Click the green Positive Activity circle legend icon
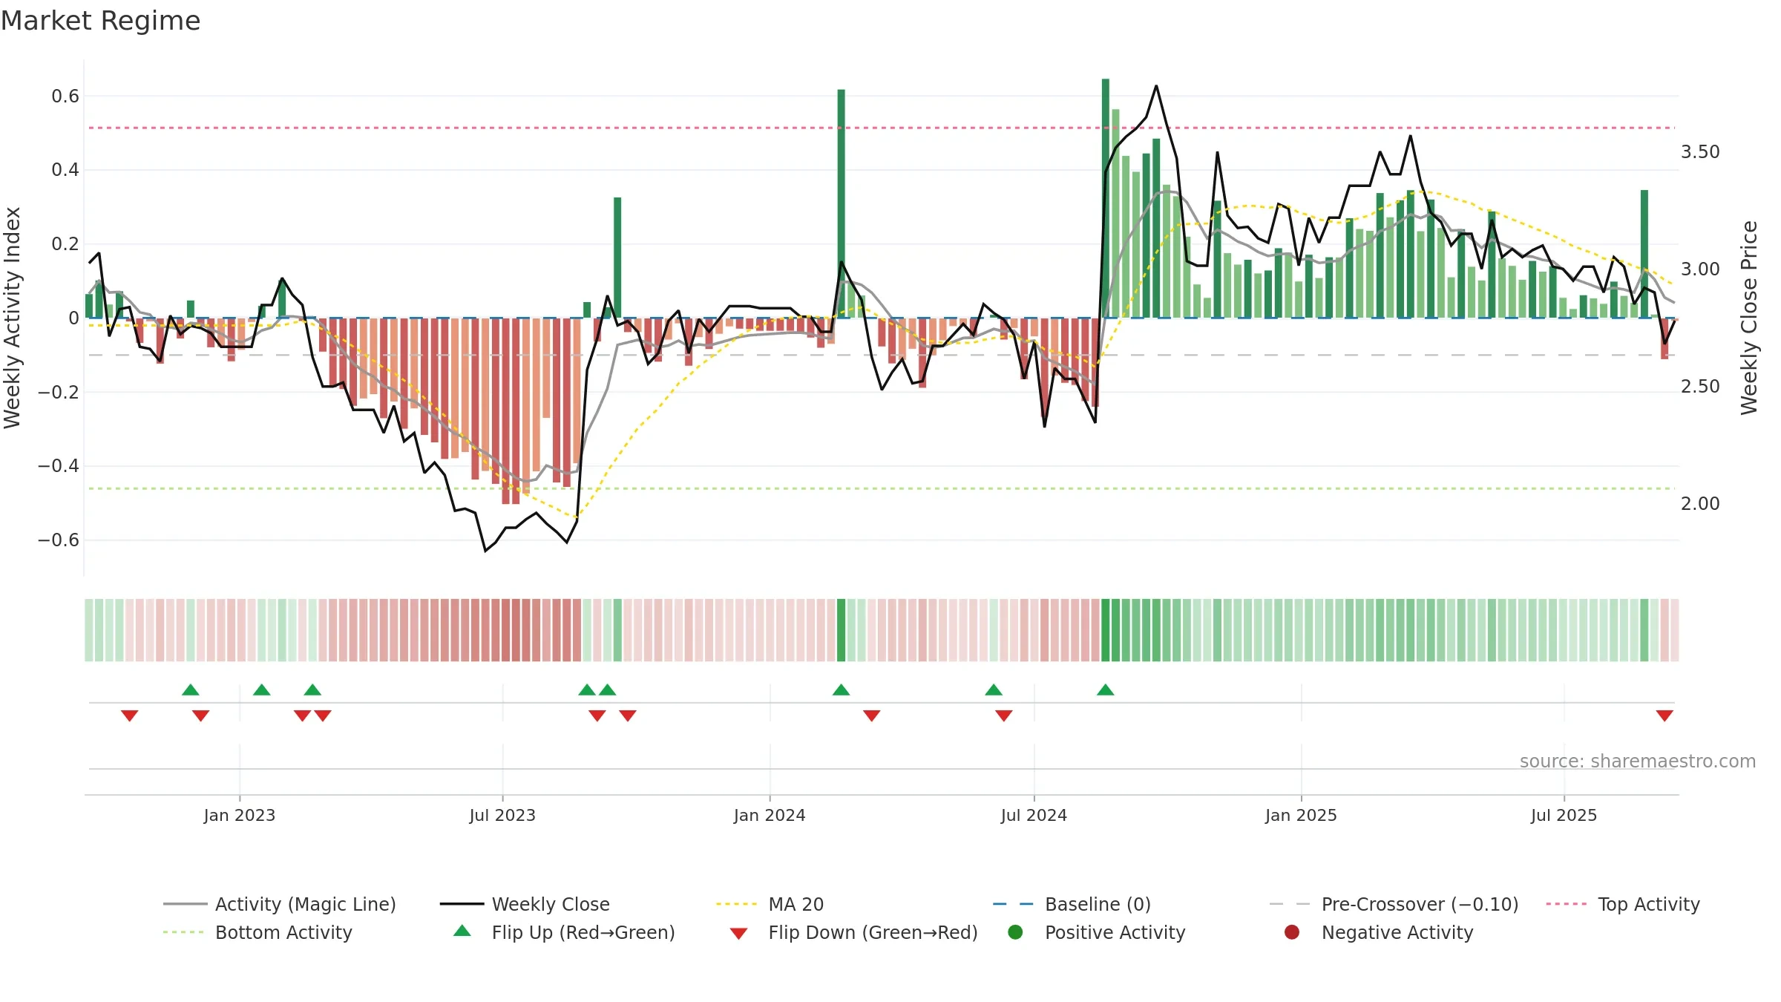The height and width of the screenshot is (1002, 1781). tap(1015, 932)
